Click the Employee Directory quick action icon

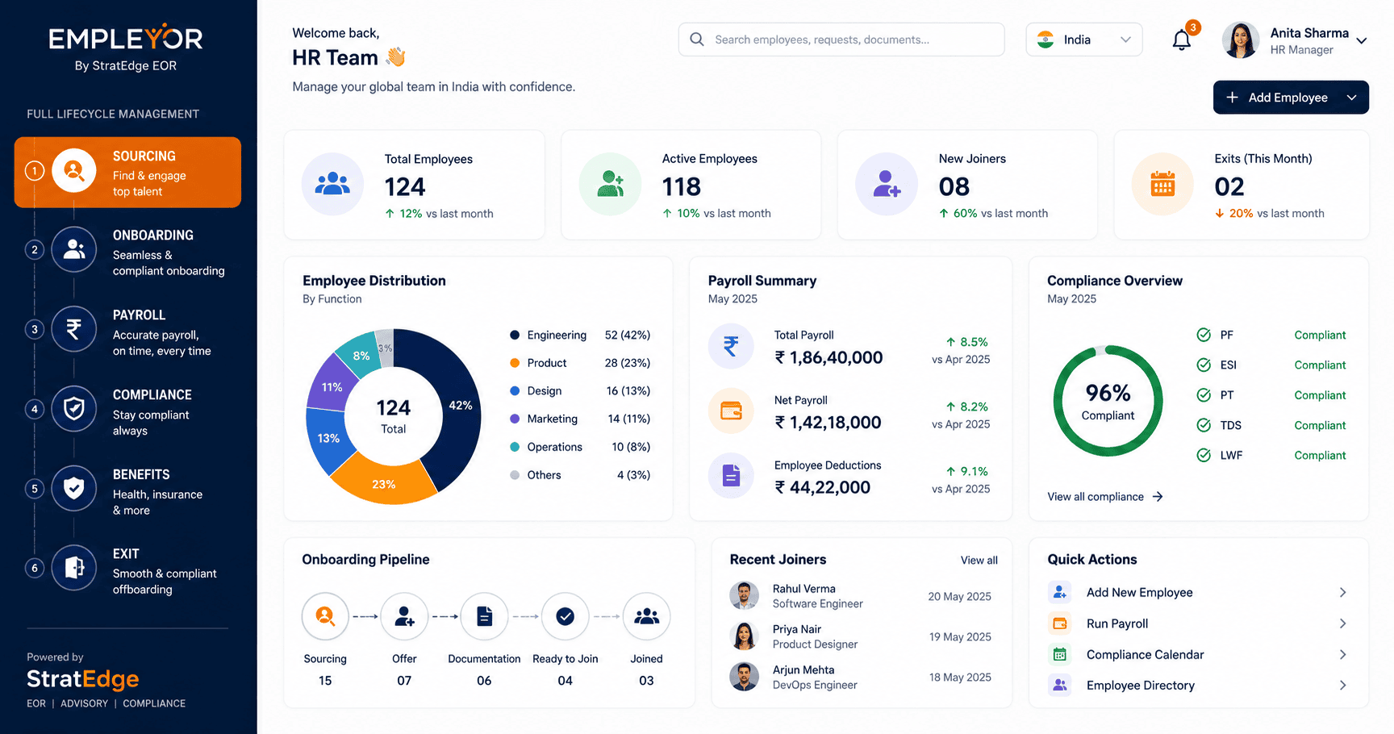1060,685
